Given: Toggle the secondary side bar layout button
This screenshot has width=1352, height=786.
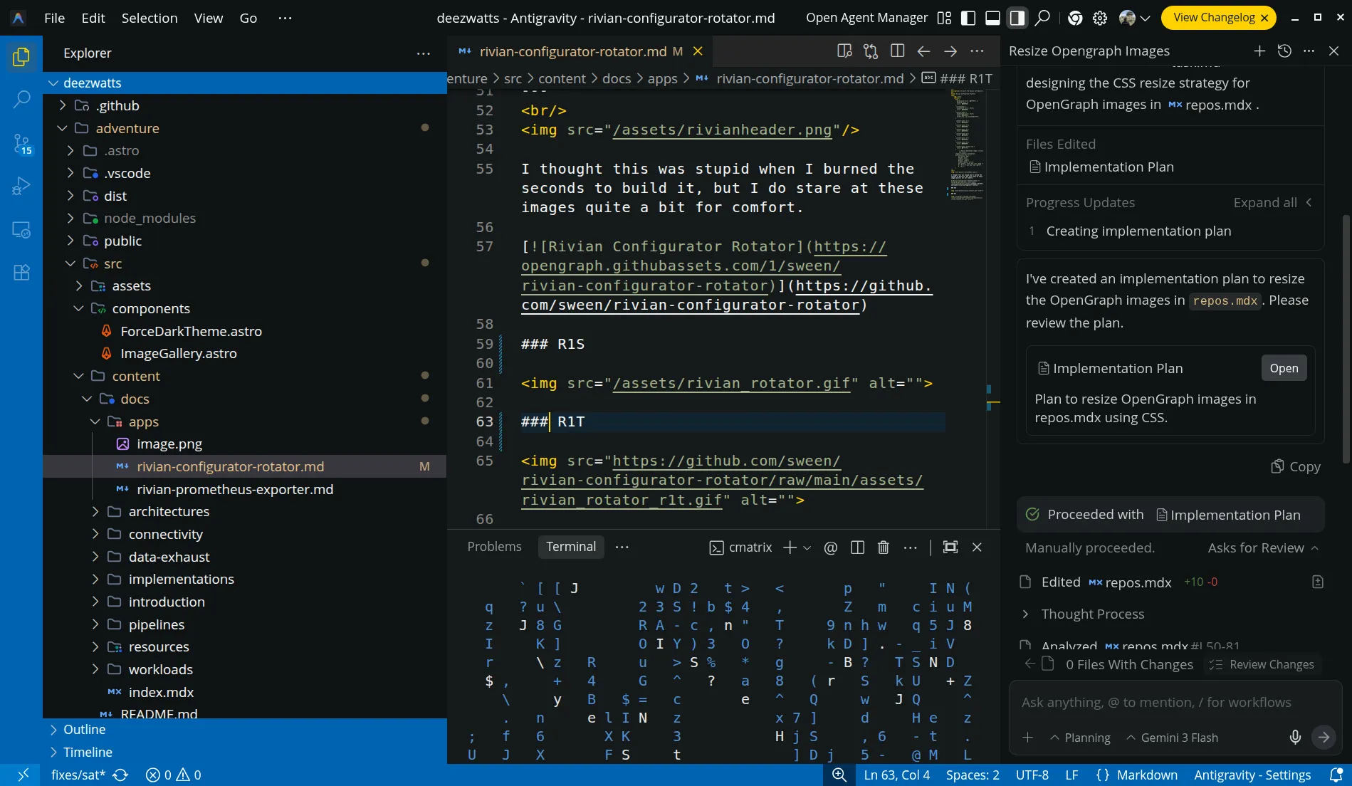Looking at the screenshot, I should (1017, 19).
